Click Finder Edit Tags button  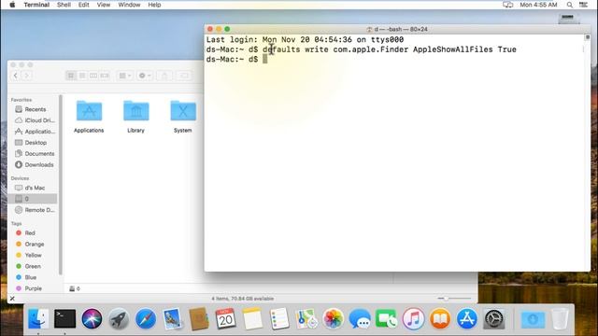(x=184, y=76)
